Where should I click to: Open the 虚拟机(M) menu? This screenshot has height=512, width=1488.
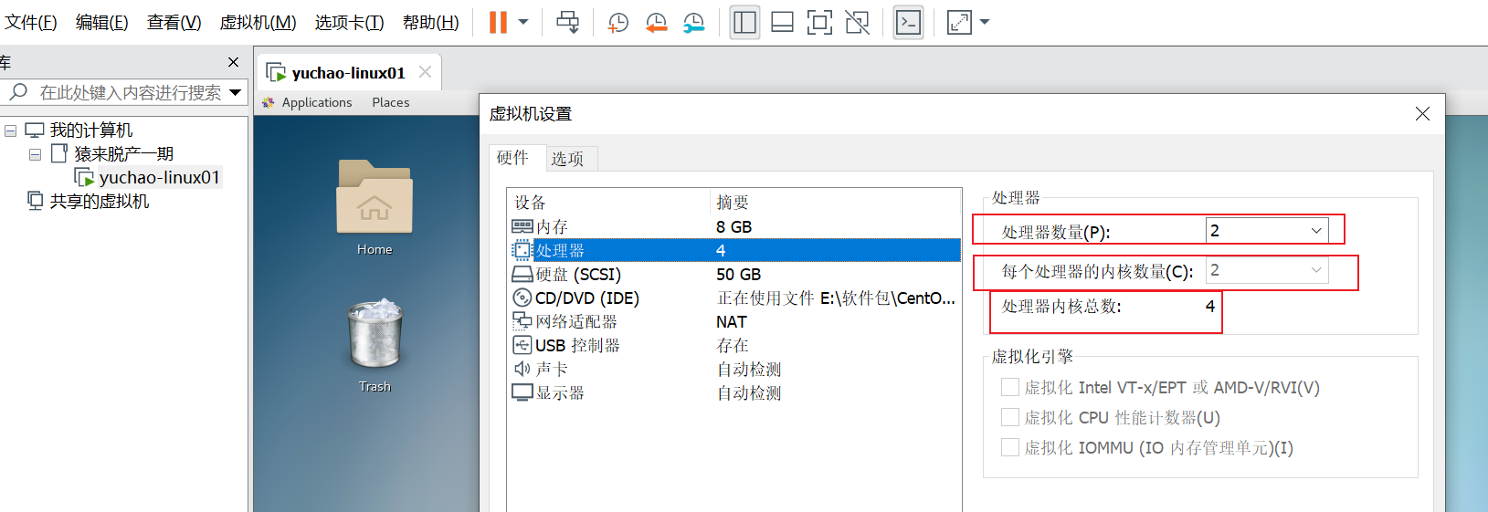[x=258, y=23]
